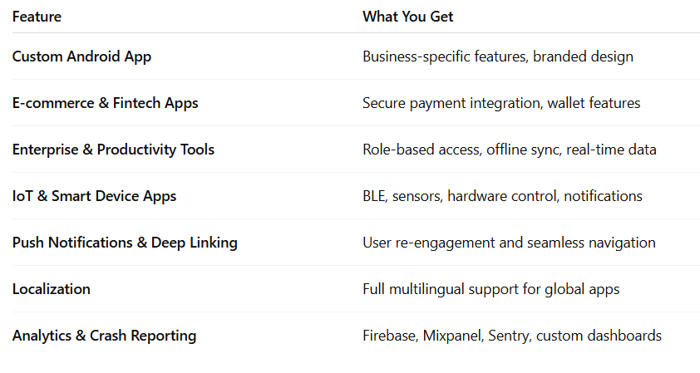Screen dimensions: 700x373
Task: Select the "Analytics & Crash Reporting" feature cell
Action: point(104,336)
